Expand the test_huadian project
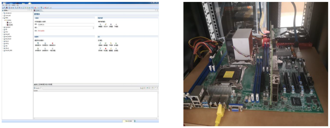This screenshot has height=128, width=330. tap(3, 36)
